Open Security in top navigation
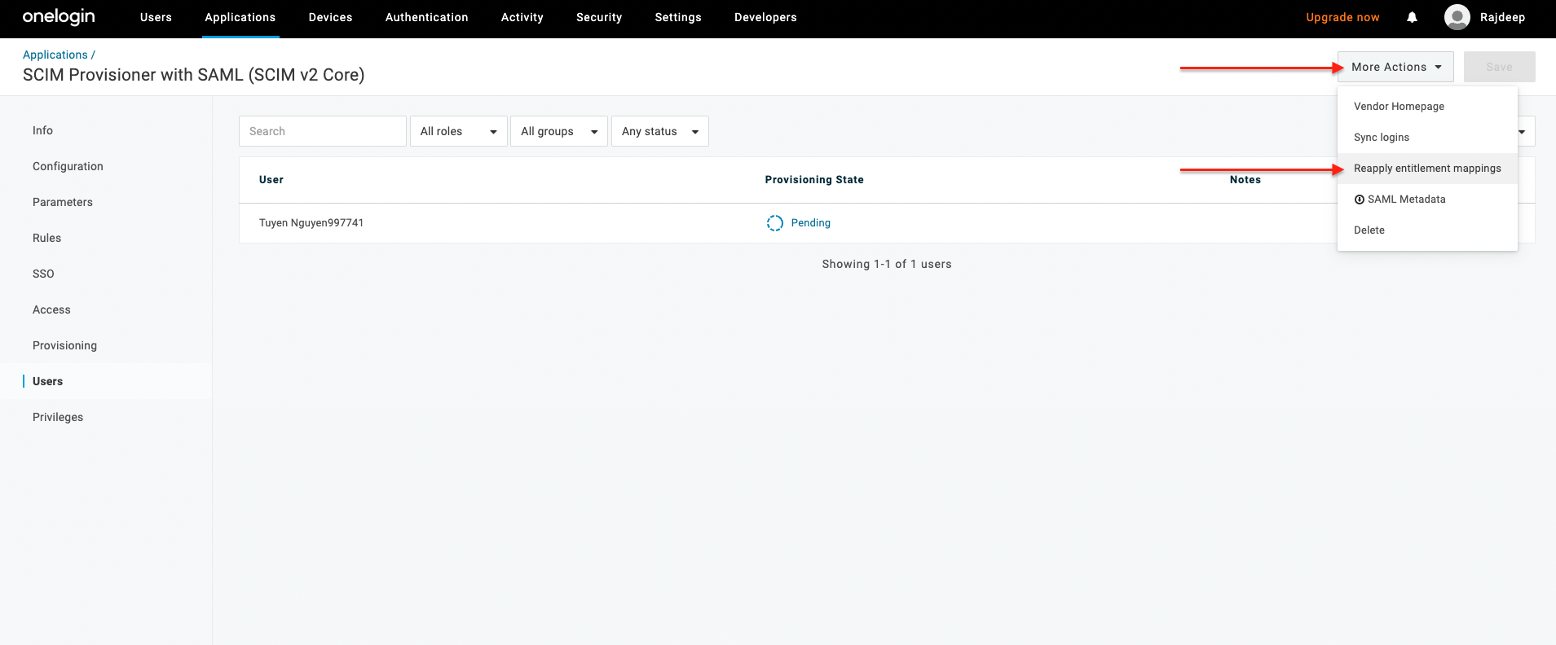 [x=598, y=17]
